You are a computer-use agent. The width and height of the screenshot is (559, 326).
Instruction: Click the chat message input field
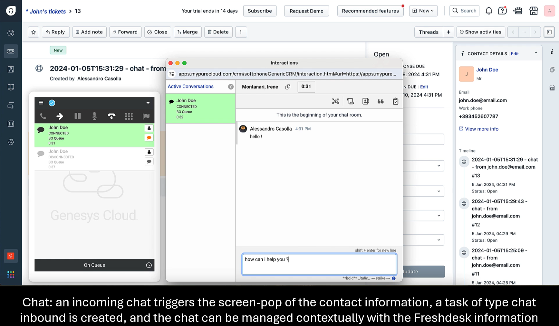point(319,264)
